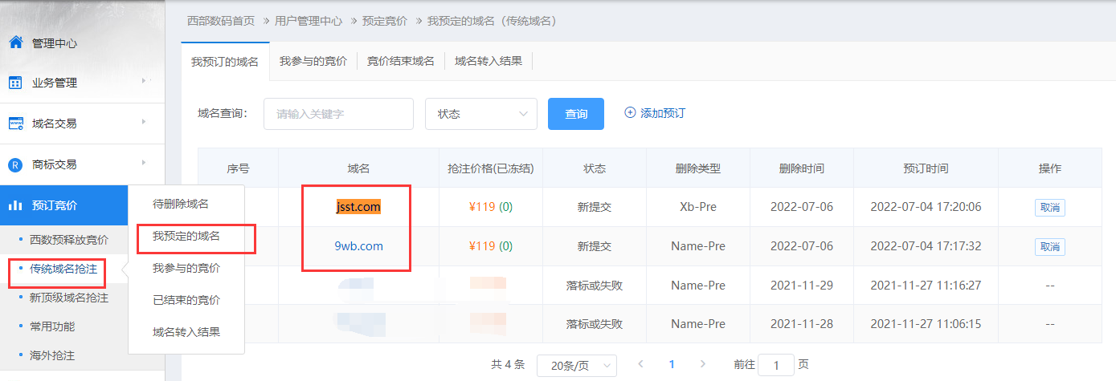
Task: Open the 9wb.com domain link
Action: click(x=358, y=246)
